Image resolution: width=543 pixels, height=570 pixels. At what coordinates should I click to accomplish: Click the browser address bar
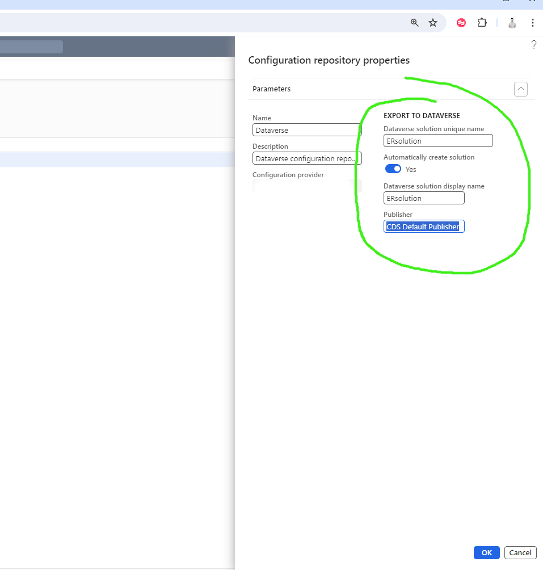click(199, 23)
